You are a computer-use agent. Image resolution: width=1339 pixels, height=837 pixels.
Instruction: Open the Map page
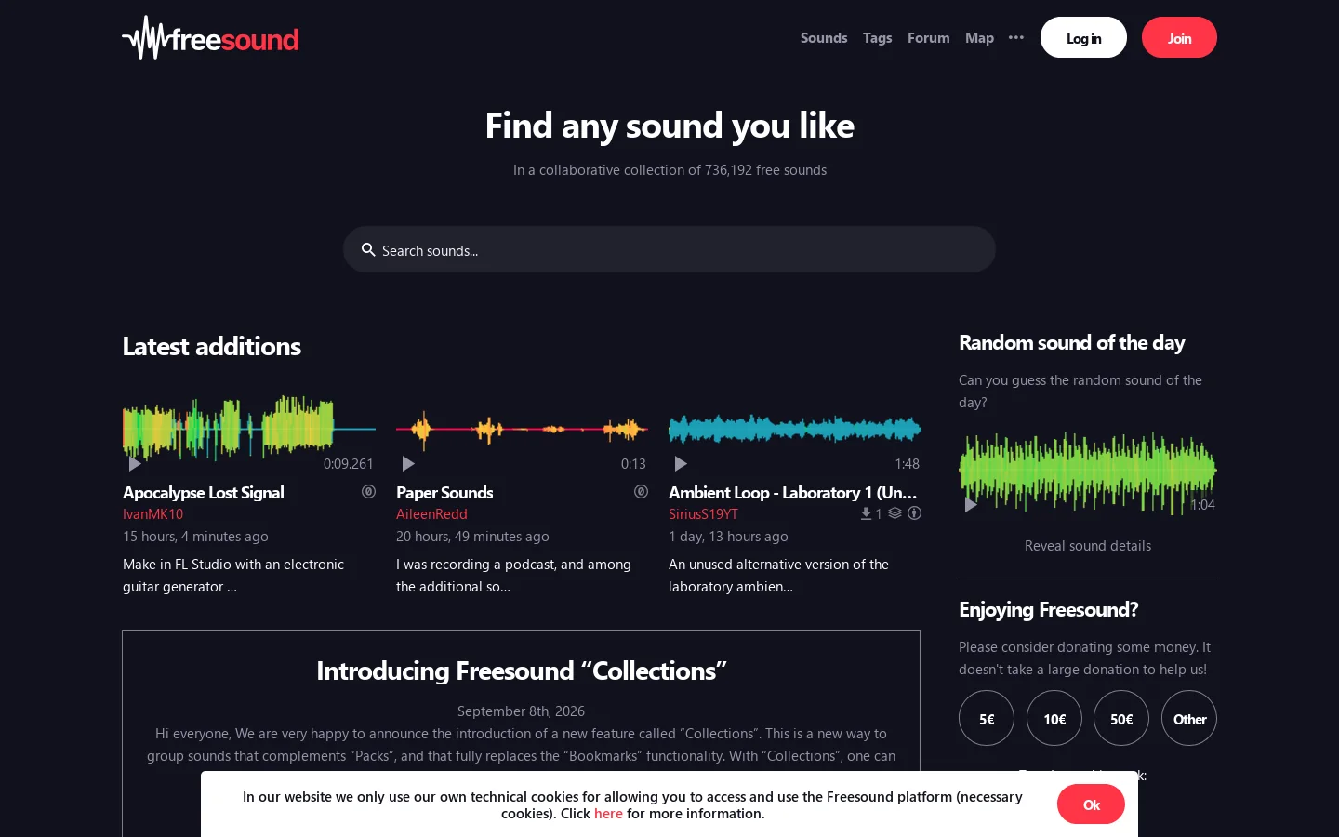pyautogui.click(x=979, y=38)
